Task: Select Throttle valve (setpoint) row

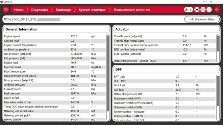Action: [165, 36]
